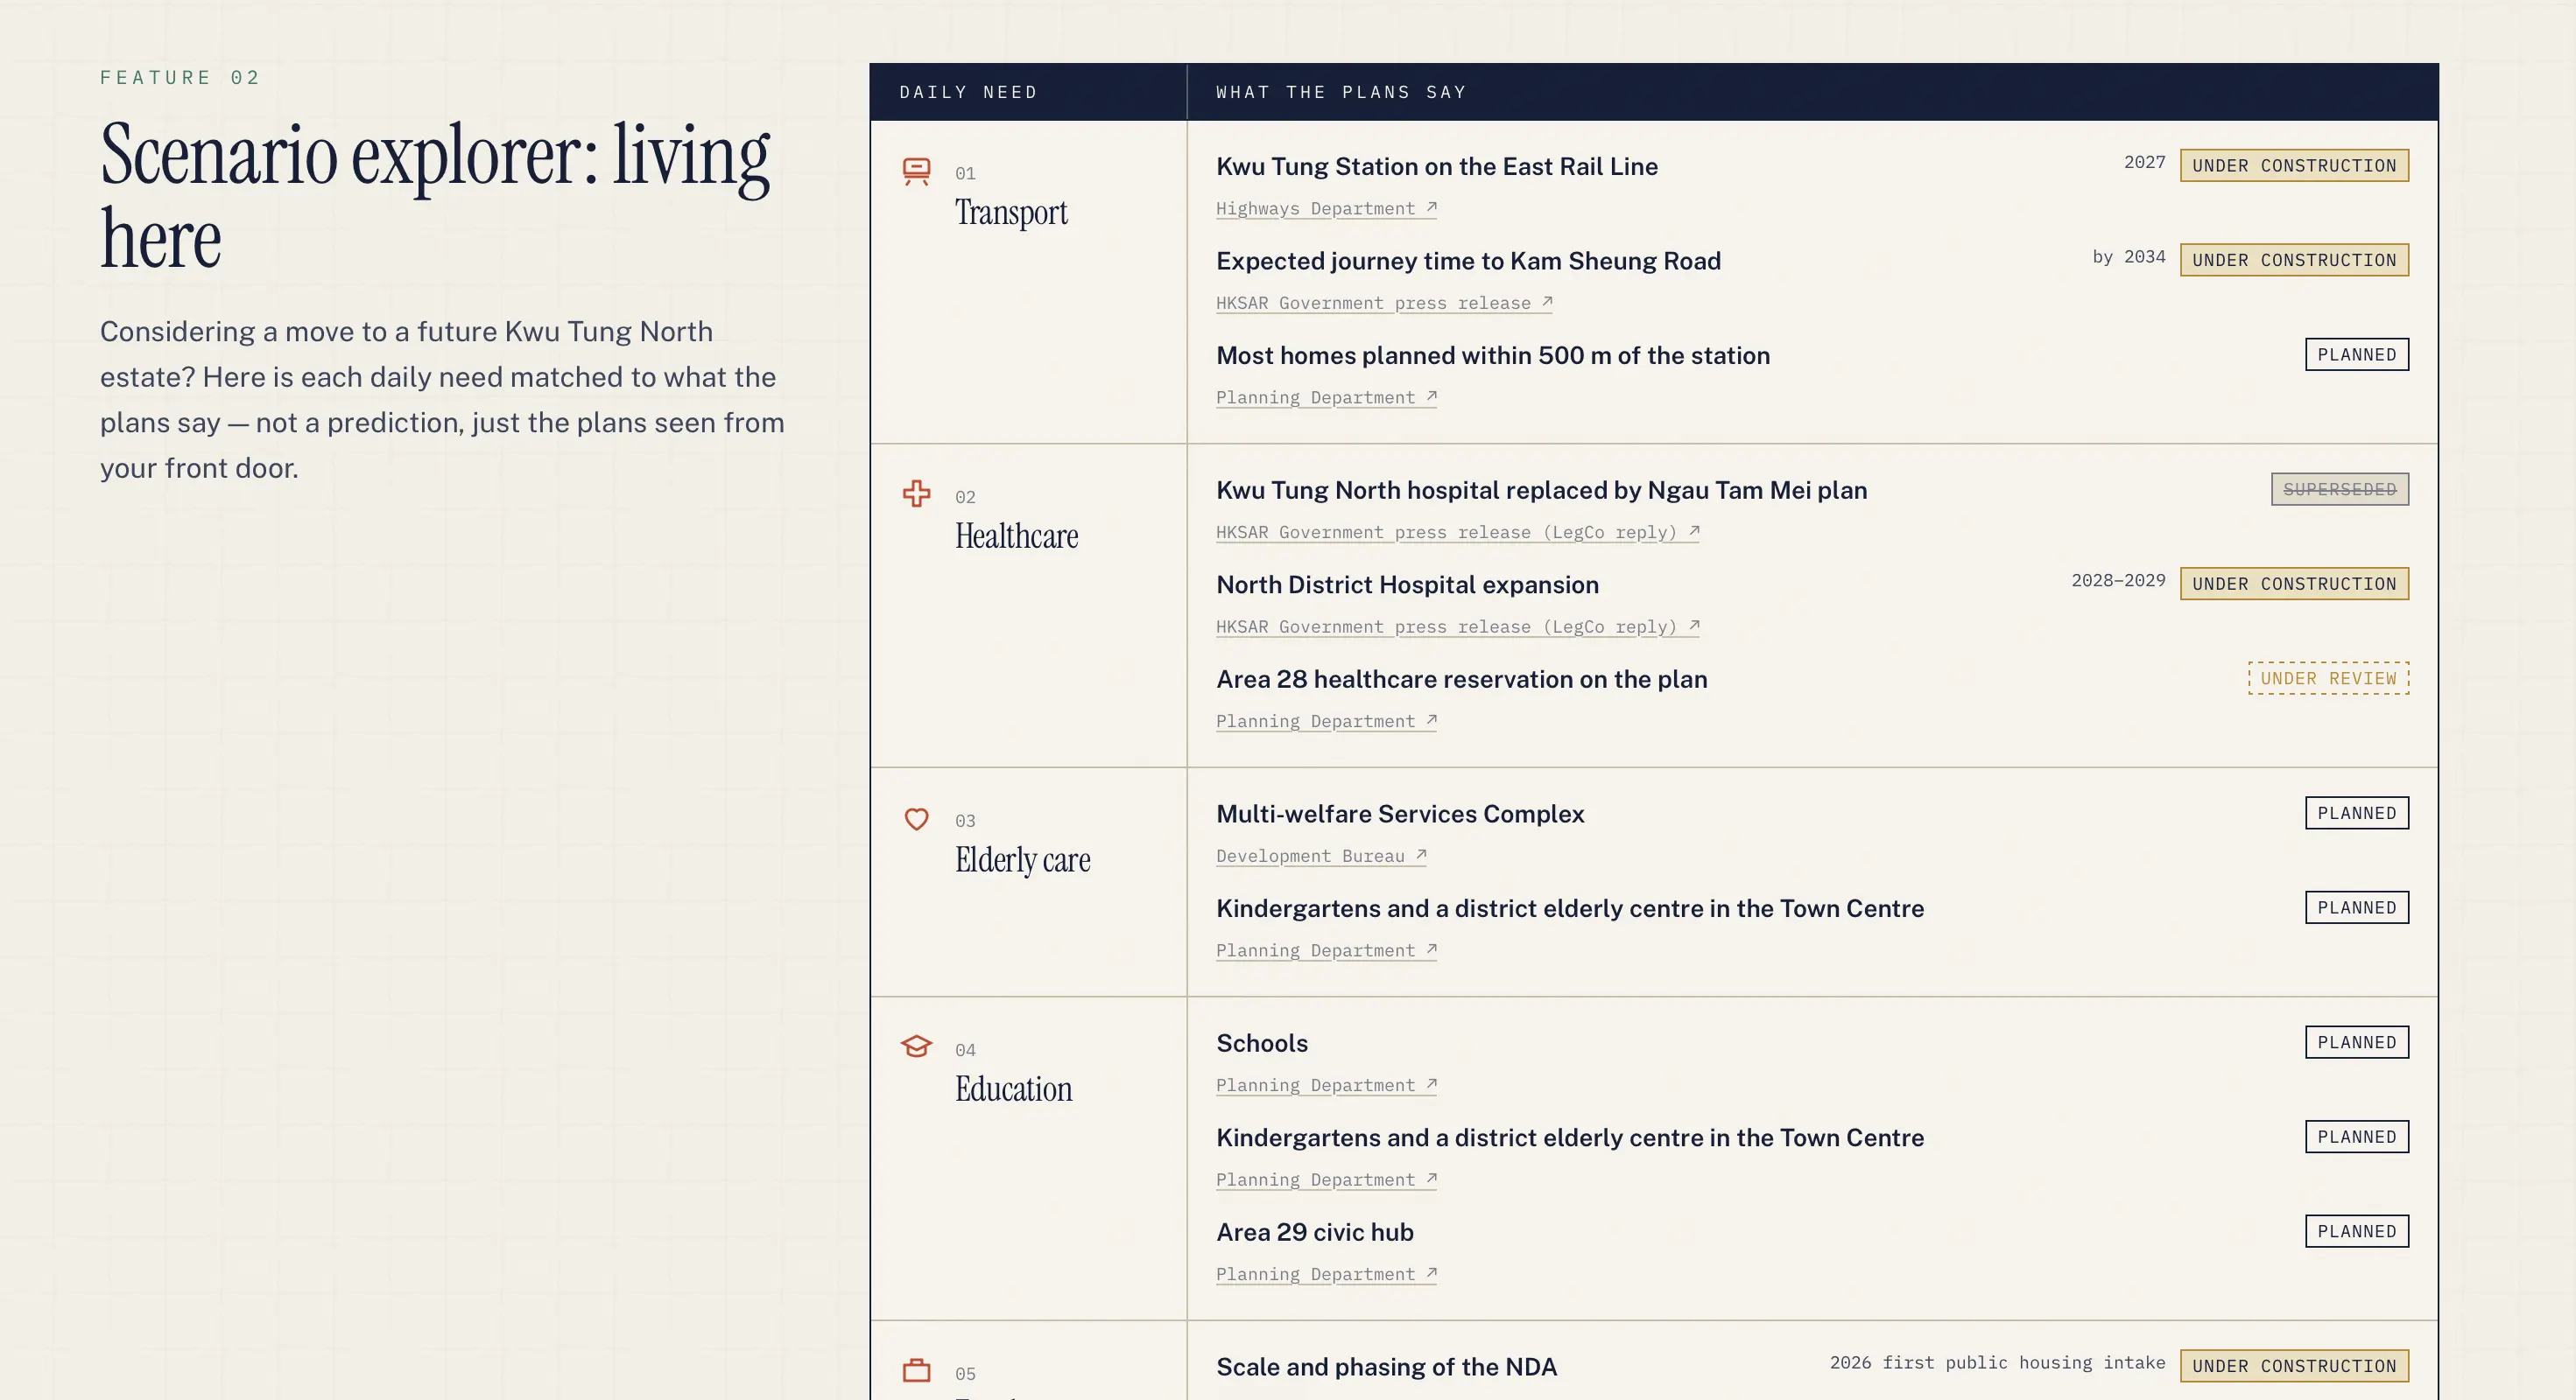Screen dimensions: 2576x1400
Task: Open Highways Department source link under Kwu Tung Station
Action: pos(1326,209)
